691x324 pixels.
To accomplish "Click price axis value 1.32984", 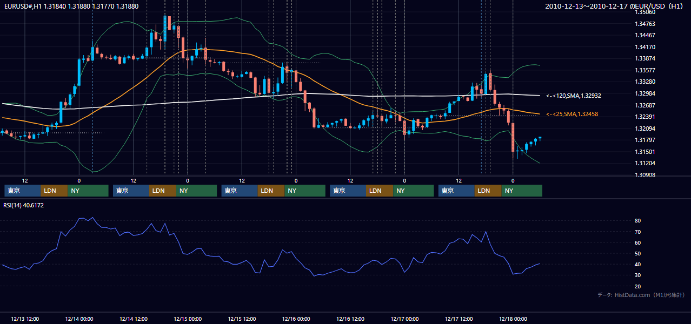I will [x=645, y=93].
